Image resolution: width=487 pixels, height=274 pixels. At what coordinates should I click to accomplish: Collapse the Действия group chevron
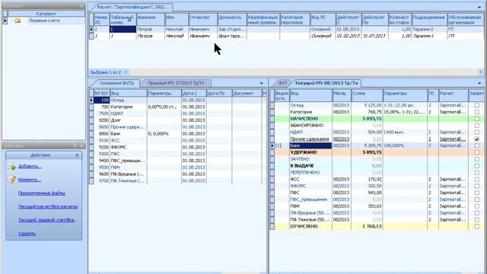(x=77, y=155)
